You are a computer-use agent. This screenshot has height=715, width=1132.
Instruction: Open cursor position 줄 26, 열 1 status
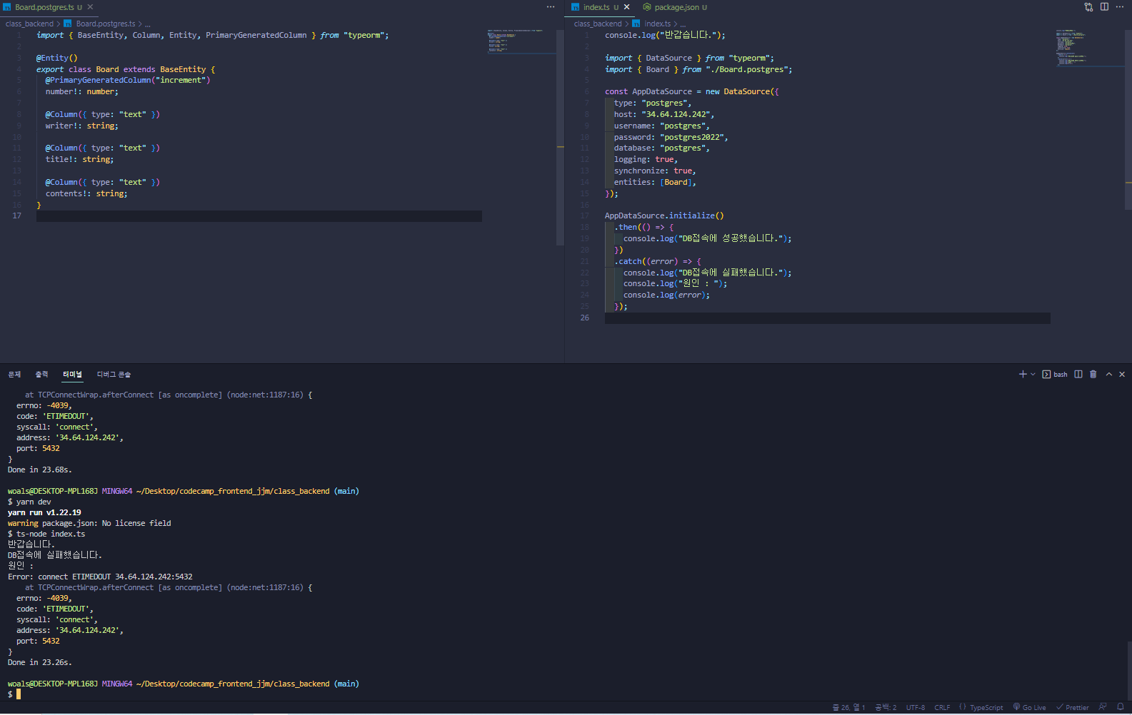[848, 708]
